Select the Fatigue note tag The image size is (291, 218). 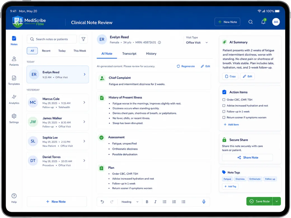[227, 179]
